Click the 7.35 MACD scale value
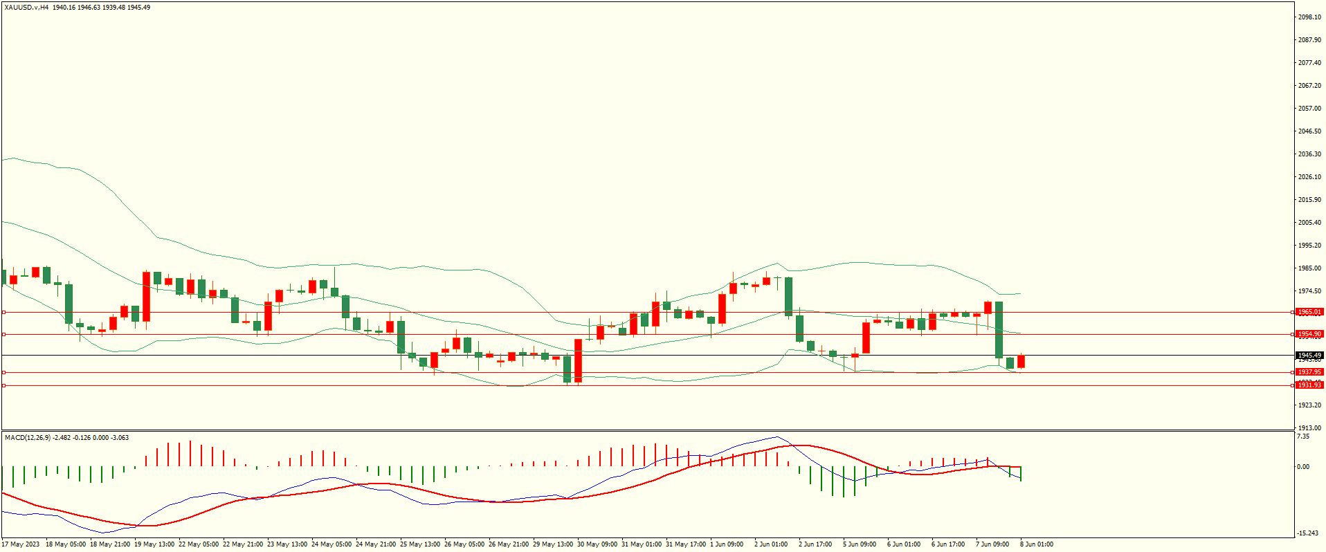The height and width of the screenshot is (552, 1326). tap(1302, 436)
